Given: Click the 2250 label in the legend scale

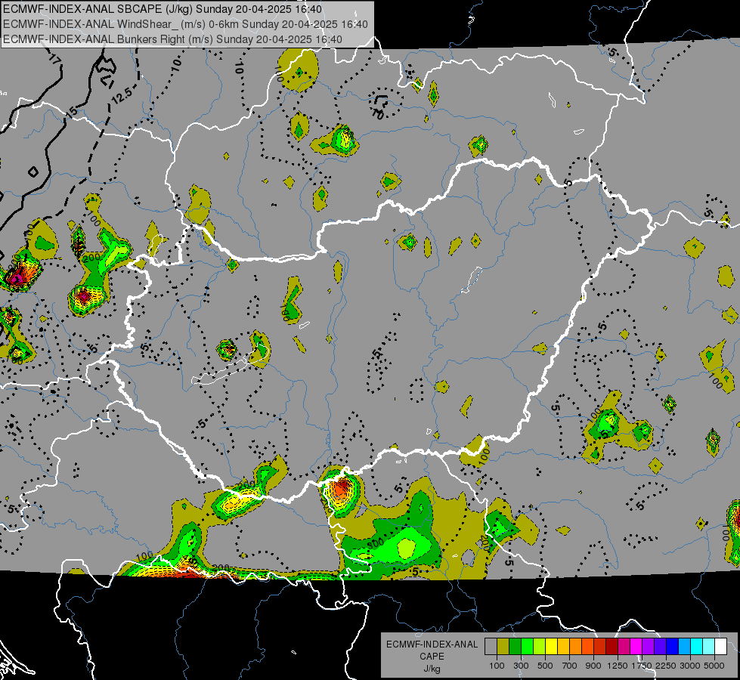Looking at the screenshot, I should (666, 666).
